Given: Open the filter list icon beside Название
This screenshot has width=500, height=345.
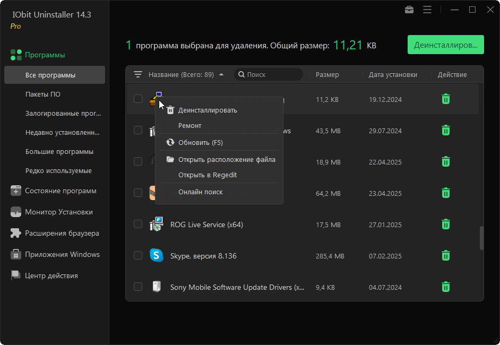Looking at the screenshot, I should (x=138, y=75).
